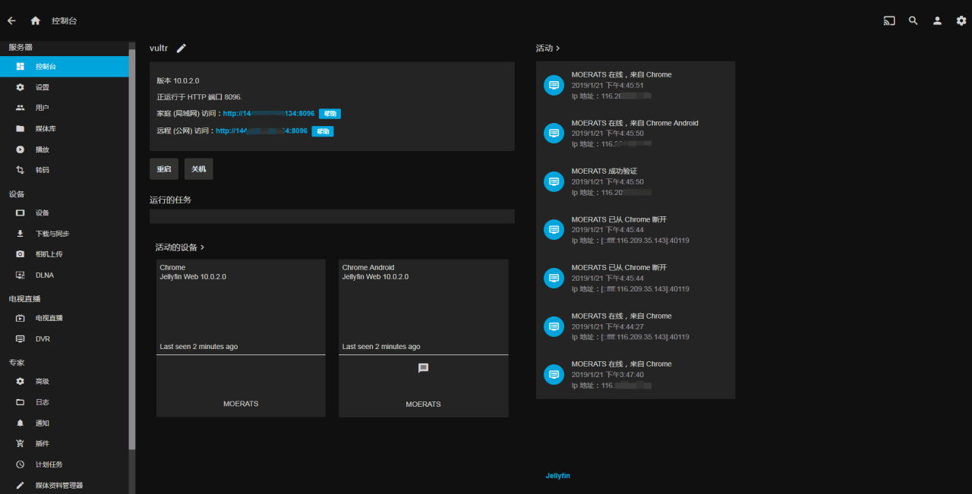
Task: Open the Cast to device icon
Action: [888, 20]
